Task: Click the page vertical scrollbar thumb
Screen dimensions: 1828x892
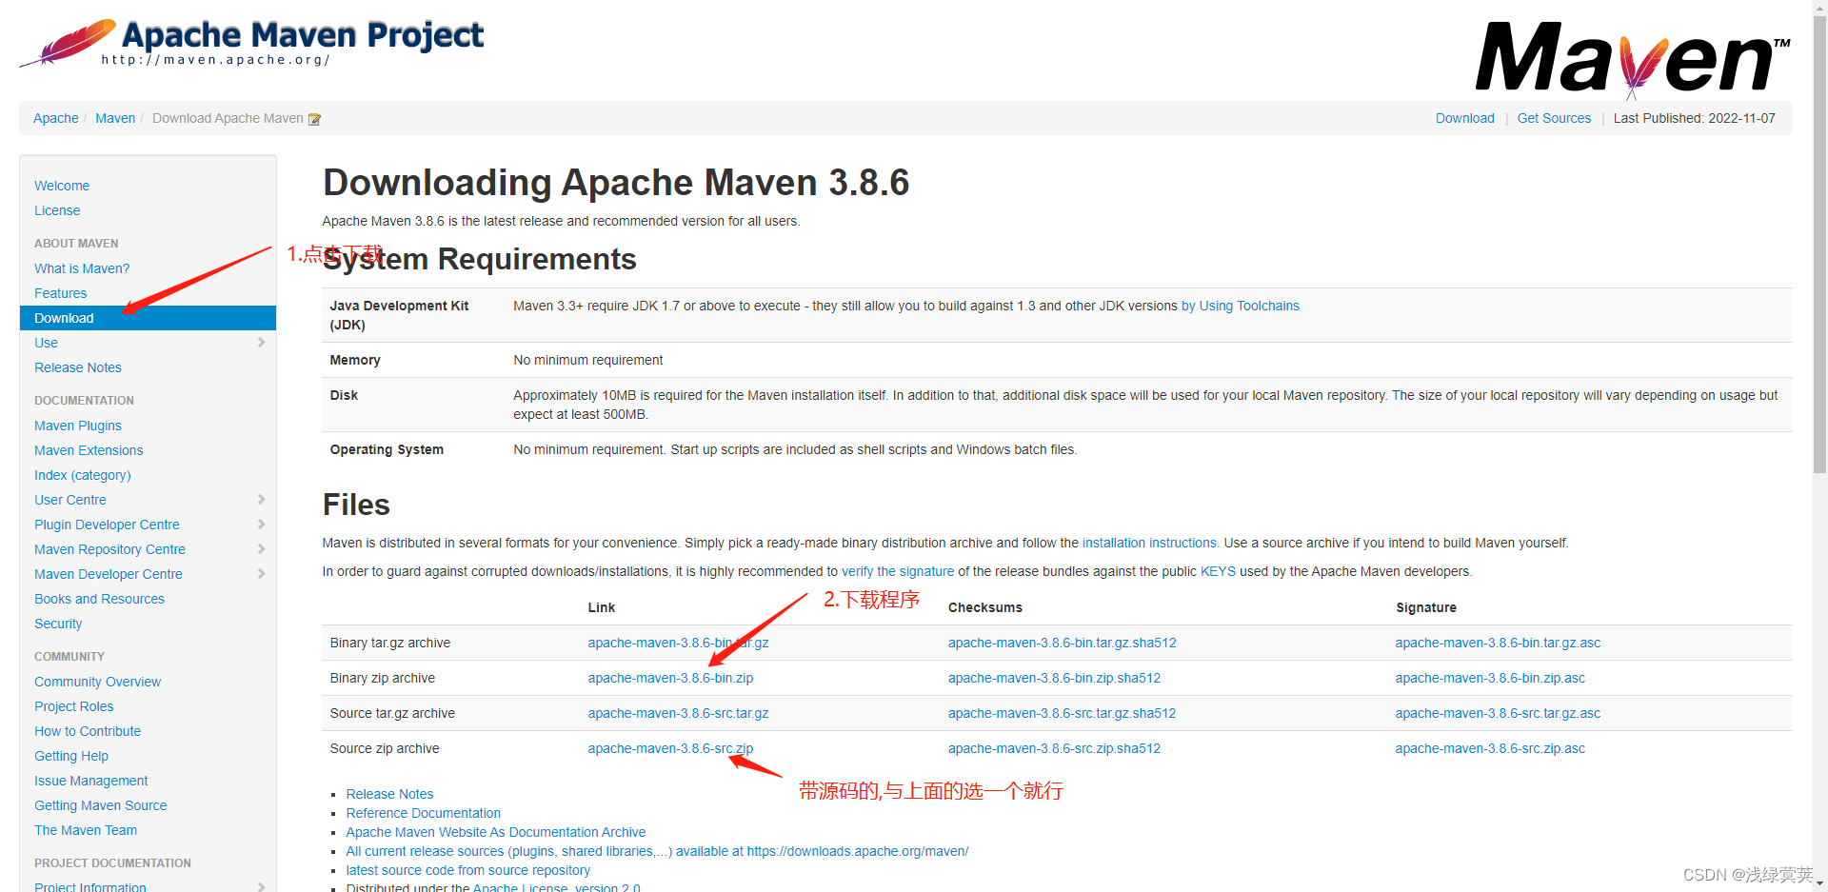Action: coord(1819,243)
